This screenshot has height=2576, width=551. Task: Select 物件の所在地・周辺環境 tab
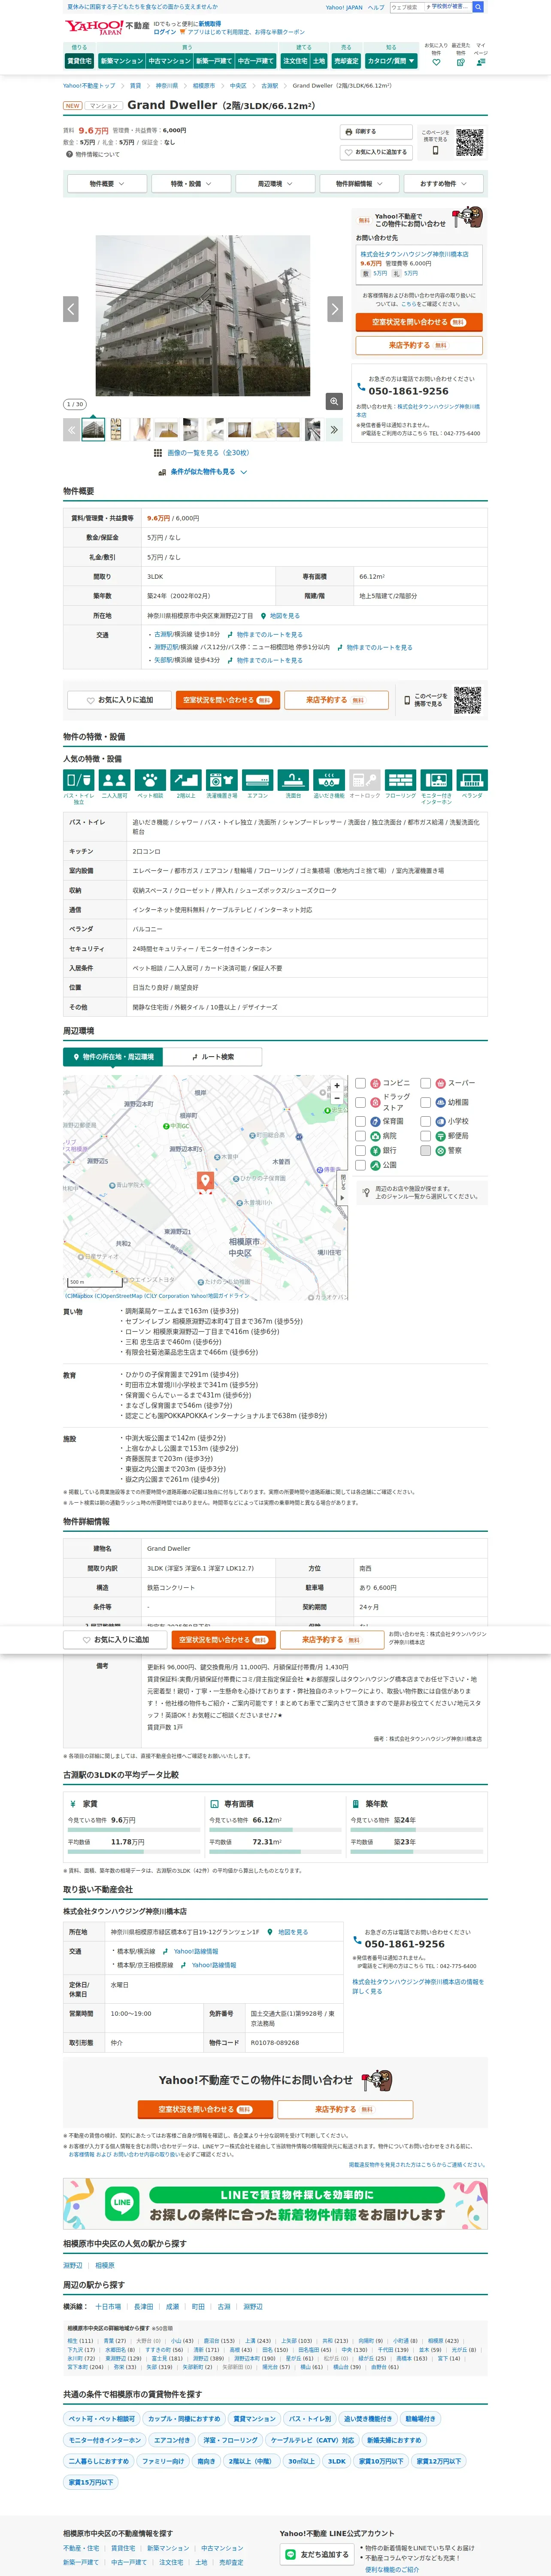tap(113, 1057)
